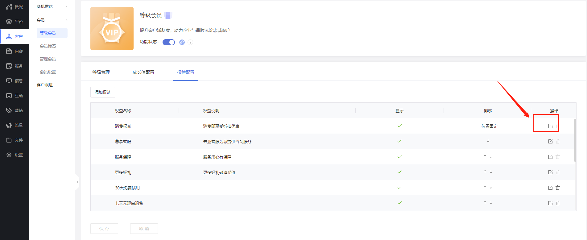The height and width of the screenshot is (240, 587).
Task: Click the 保存 button
Action: point(104,229)
